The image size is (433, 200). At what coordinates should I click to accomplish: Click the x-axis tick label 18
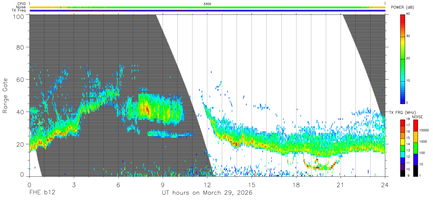click(x=296, y=185)
